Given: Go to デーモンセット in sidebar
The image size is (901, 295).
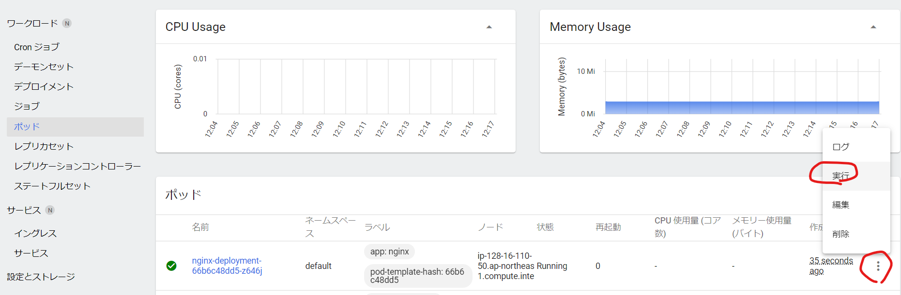Looking at the screenshot, I should [44, 67].
